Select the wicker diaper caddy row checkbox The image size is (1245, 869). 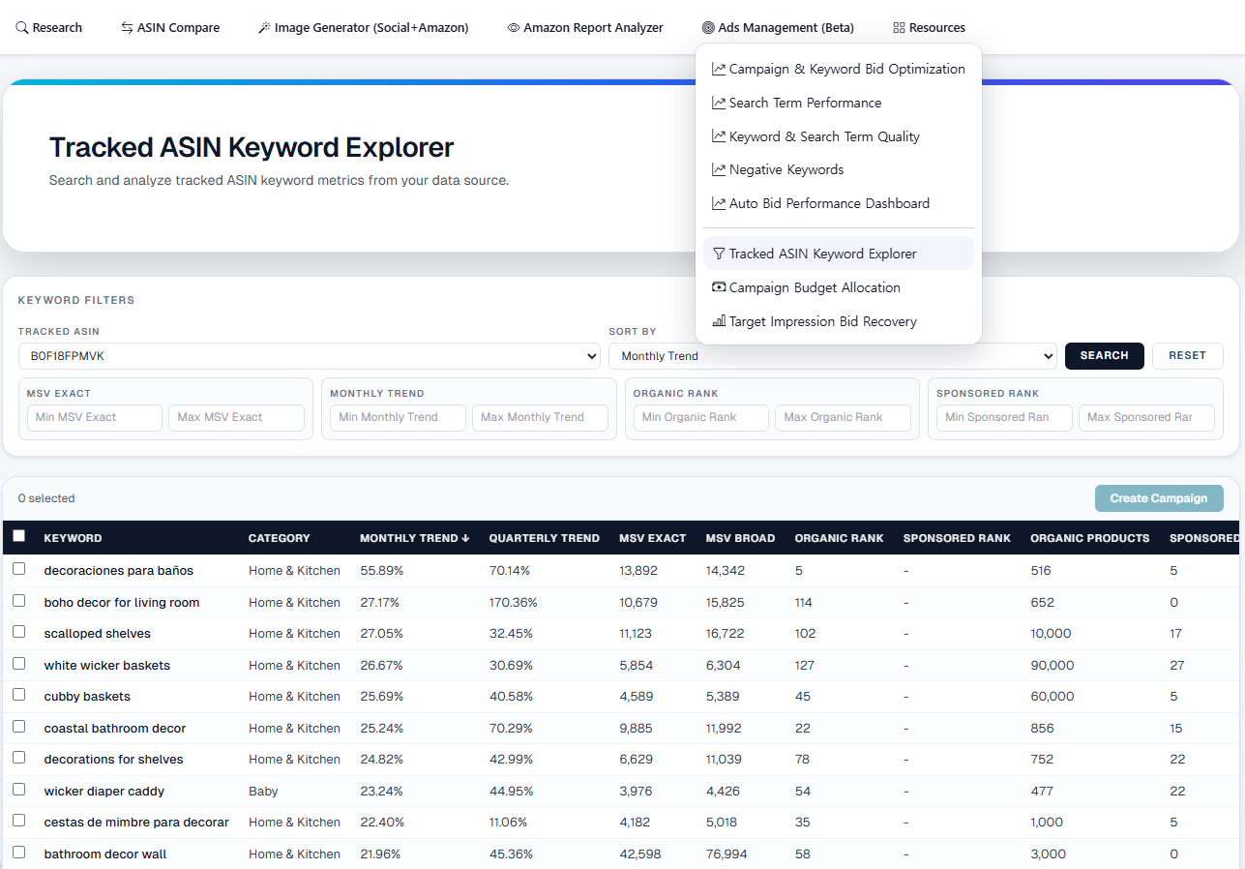click(19, 790)
